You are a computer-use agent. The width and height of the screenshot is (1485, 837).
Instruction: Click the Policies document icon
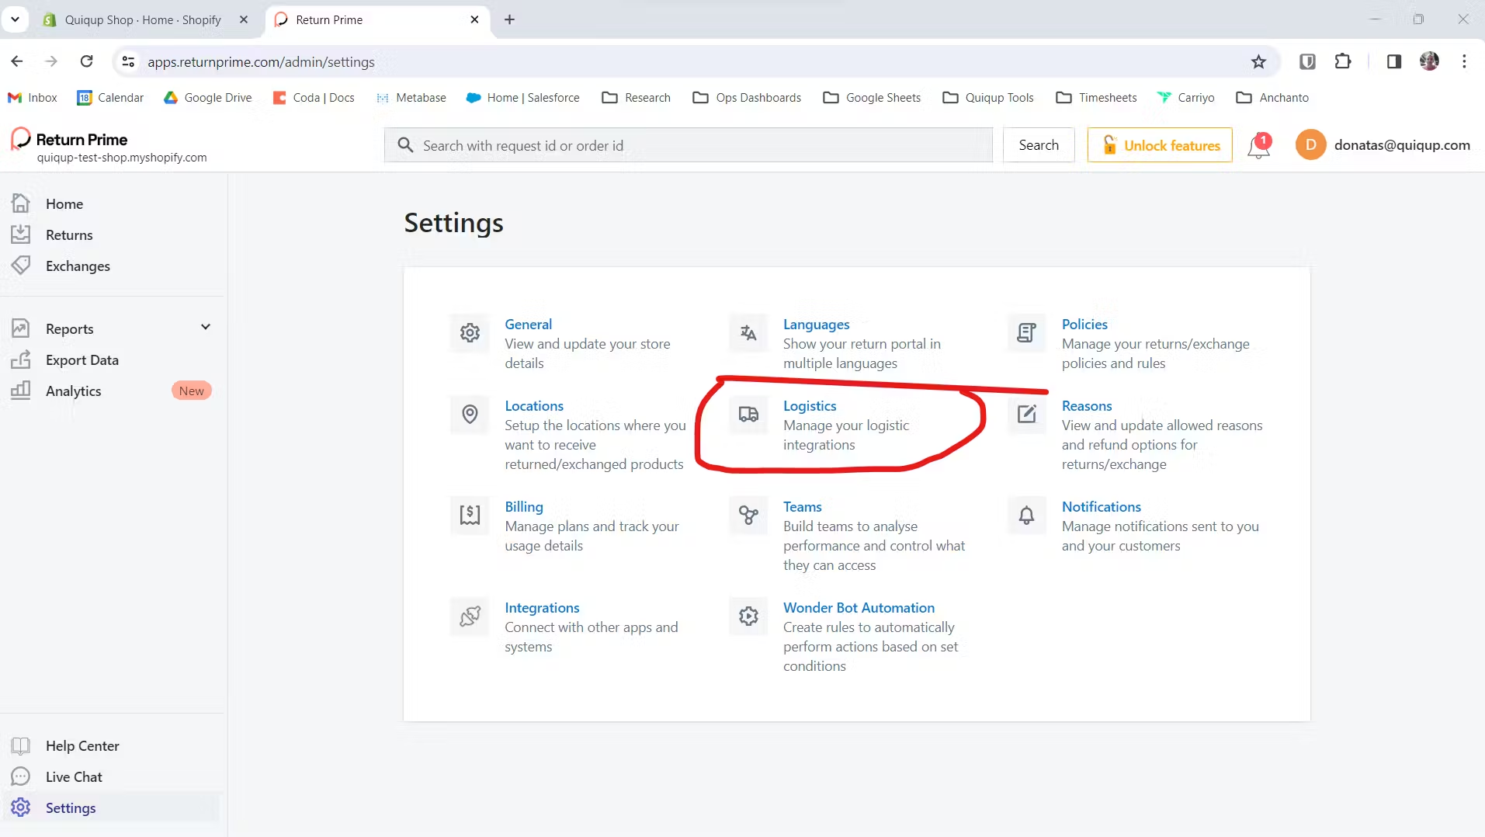click(1026, 333)
